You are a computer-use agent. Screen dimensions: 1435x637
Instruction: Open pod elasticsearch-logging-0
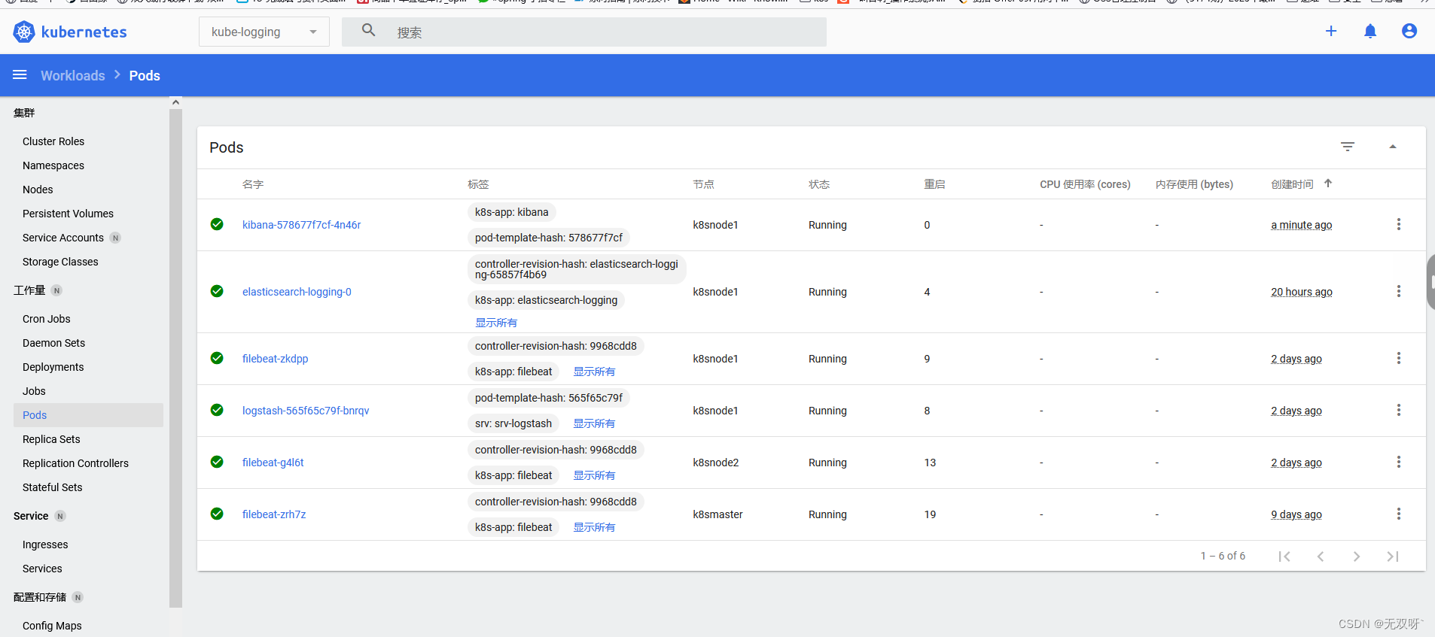click(297, 292)
